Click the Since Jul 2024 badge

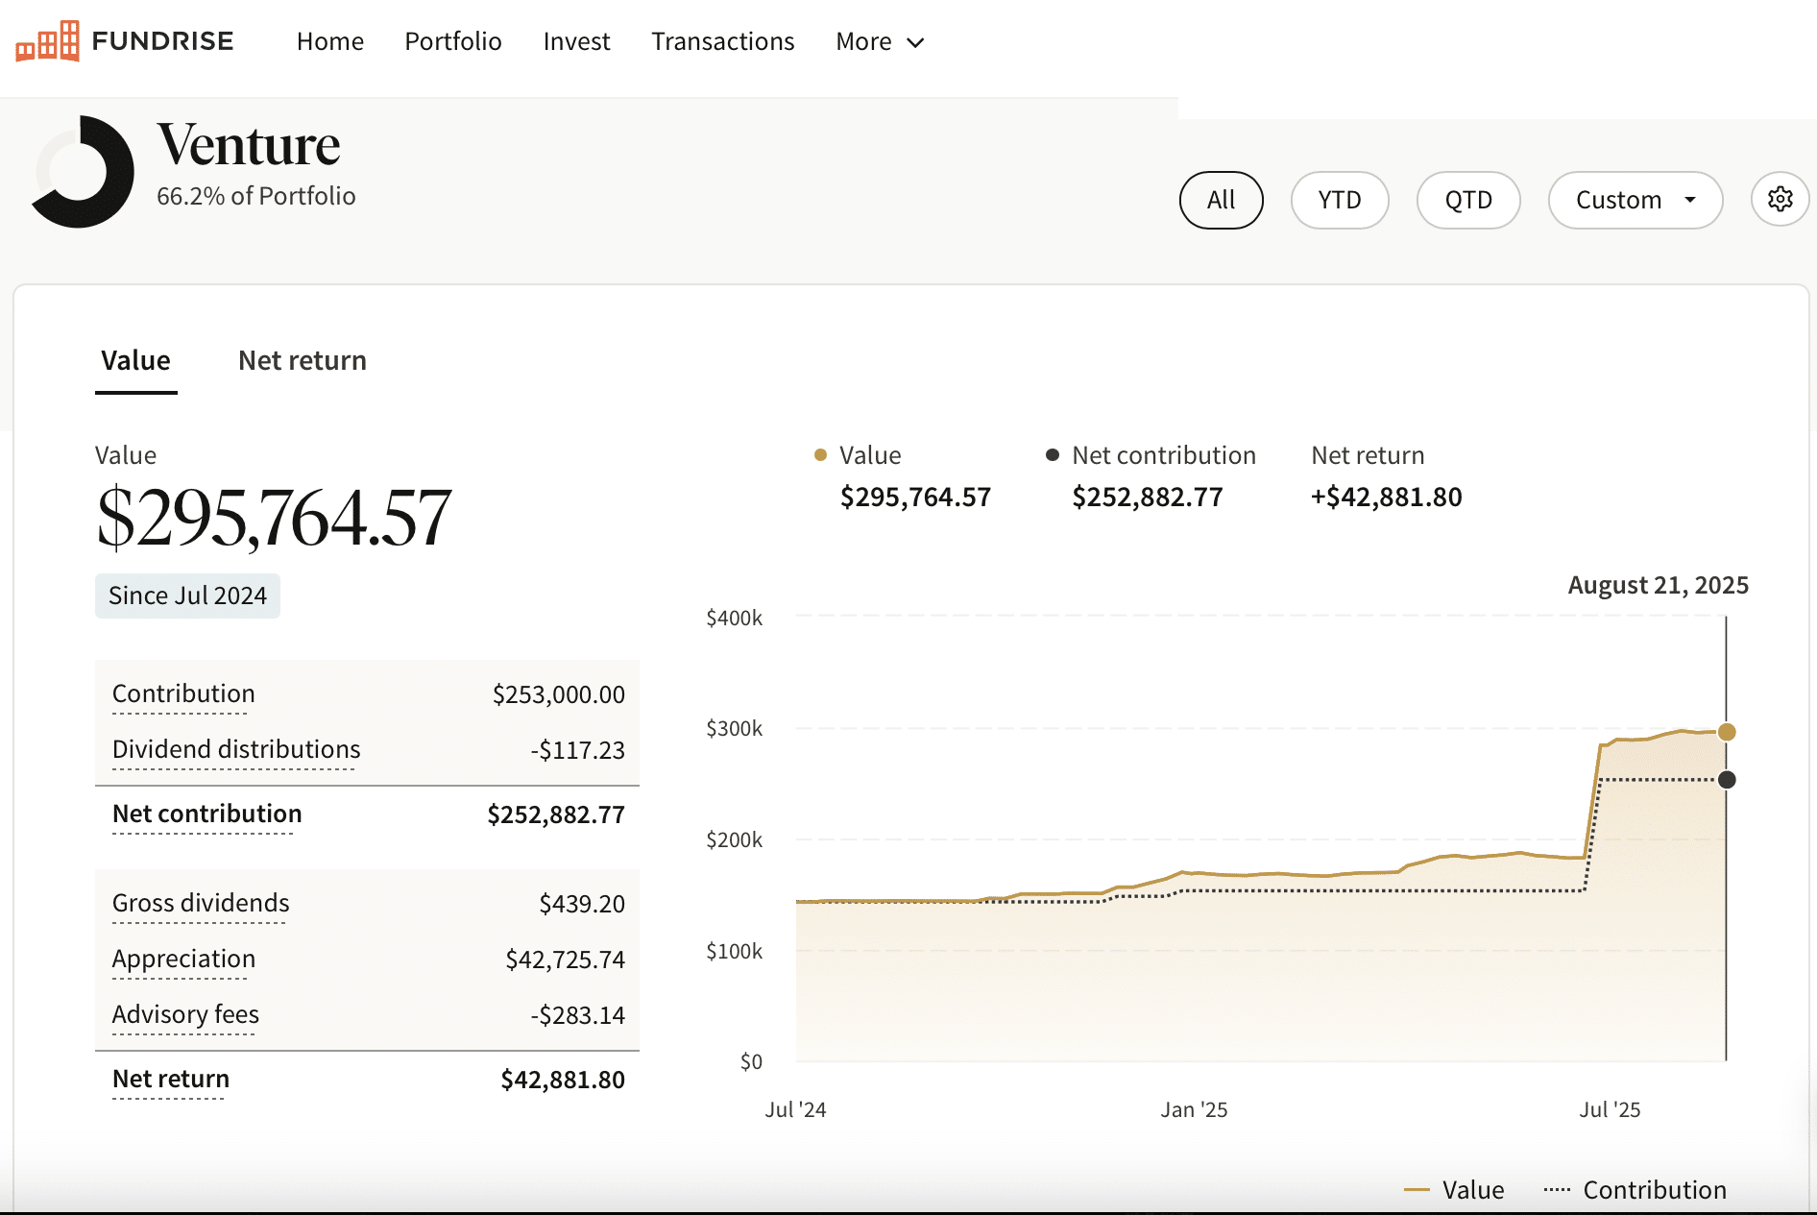pos(187,595)
